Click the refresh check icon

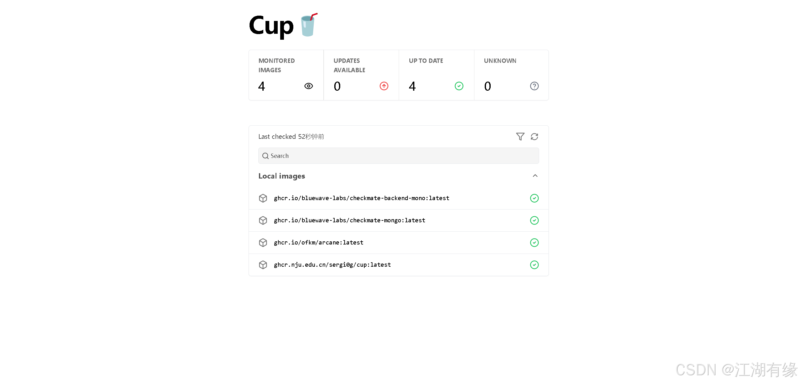[x=534, y=137]
